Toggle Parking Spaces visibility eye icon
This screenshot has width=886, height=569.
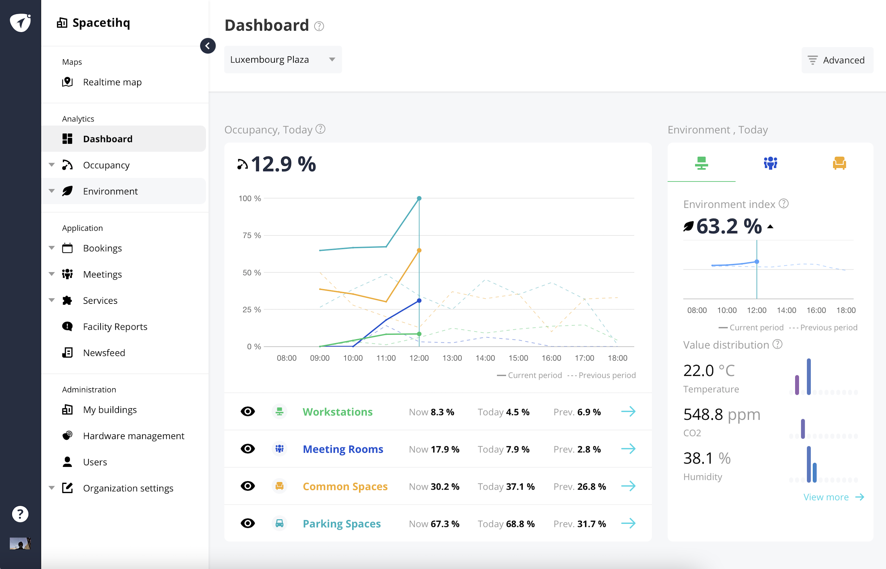point(248,523)
